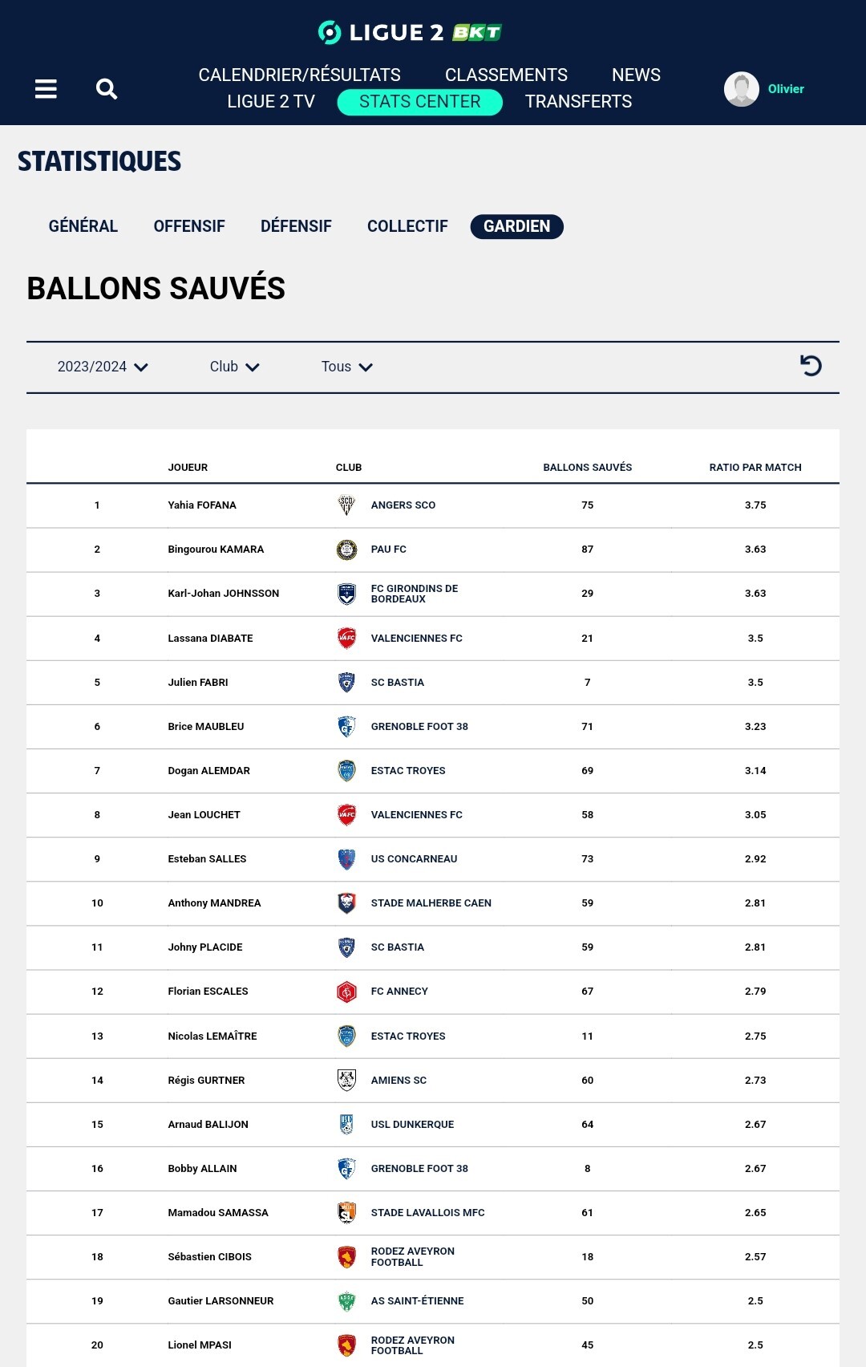Image resolution: width=866 pixels, height=1367 pixels.
Task: Open the 2023/2024 season dropdown
Action: pos(103,367)
